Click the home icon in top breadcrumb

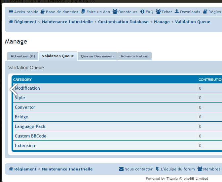click(11, 22)
